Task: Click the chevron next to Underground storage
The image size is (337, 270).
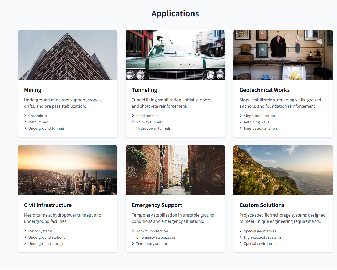Action: [x=25, y=243]
